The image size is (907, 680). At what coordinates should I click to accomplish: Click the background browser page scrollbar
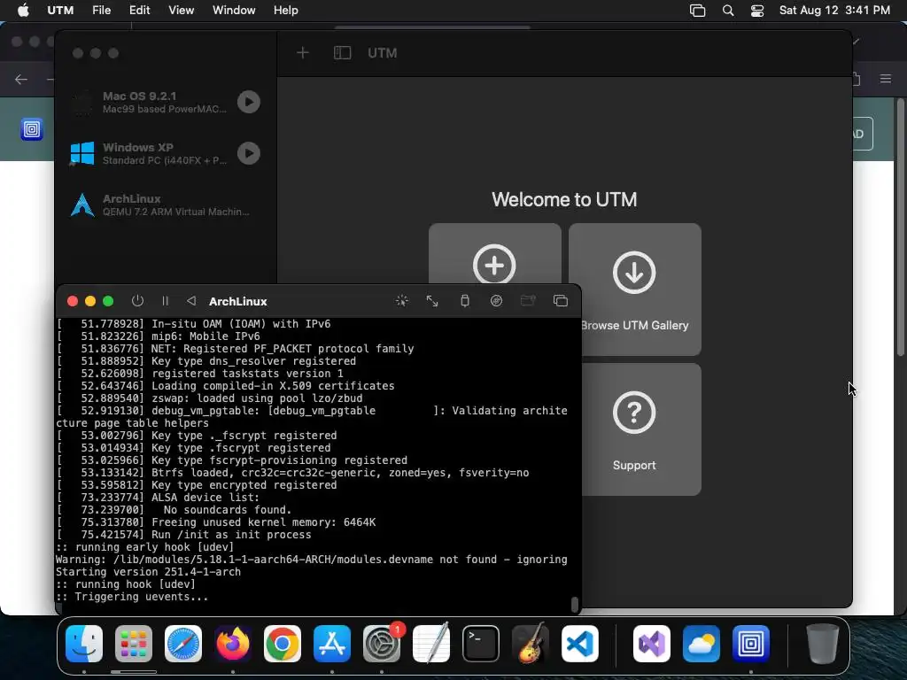[900, 228]
